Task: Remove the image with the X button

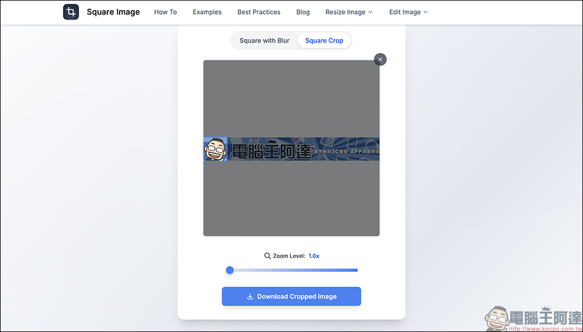Action: point(380,59)
